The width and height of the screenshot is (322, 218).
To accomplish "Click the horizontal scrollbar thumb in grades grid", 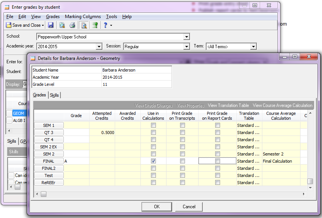I will pyautogui.click(x=43, y=194).
